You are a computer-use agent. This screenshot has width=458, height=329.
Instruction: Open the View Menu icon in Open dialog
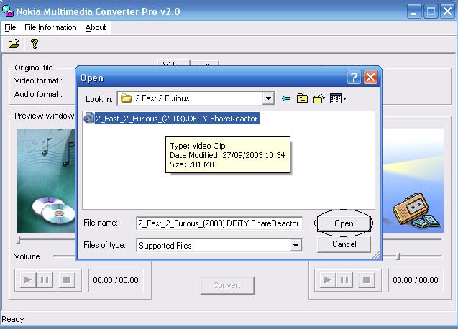(337, 98)
